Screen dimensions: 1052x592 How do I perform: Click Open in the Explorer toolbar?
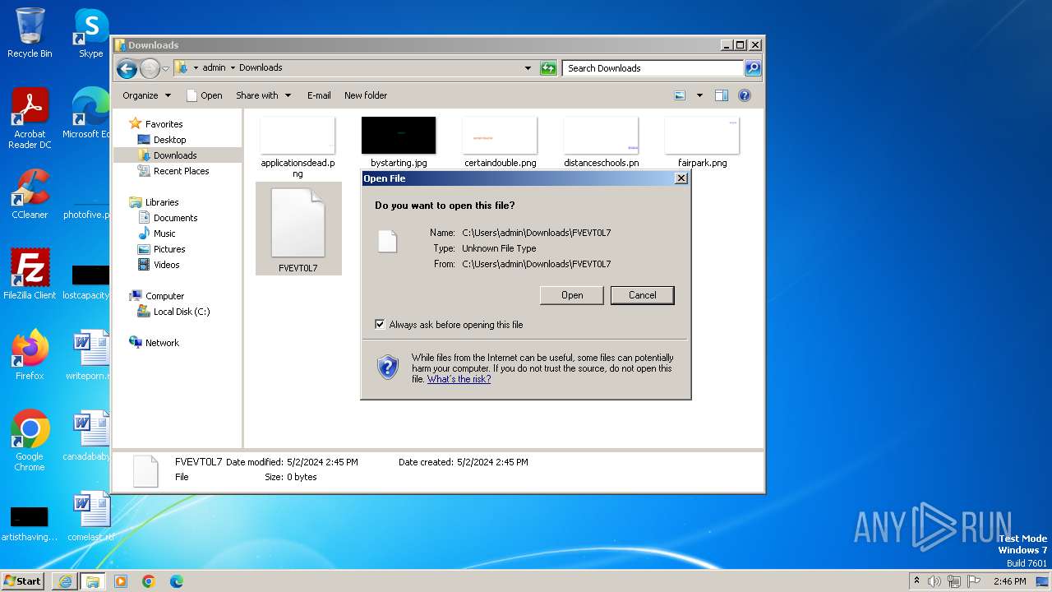tap(205, 95)
